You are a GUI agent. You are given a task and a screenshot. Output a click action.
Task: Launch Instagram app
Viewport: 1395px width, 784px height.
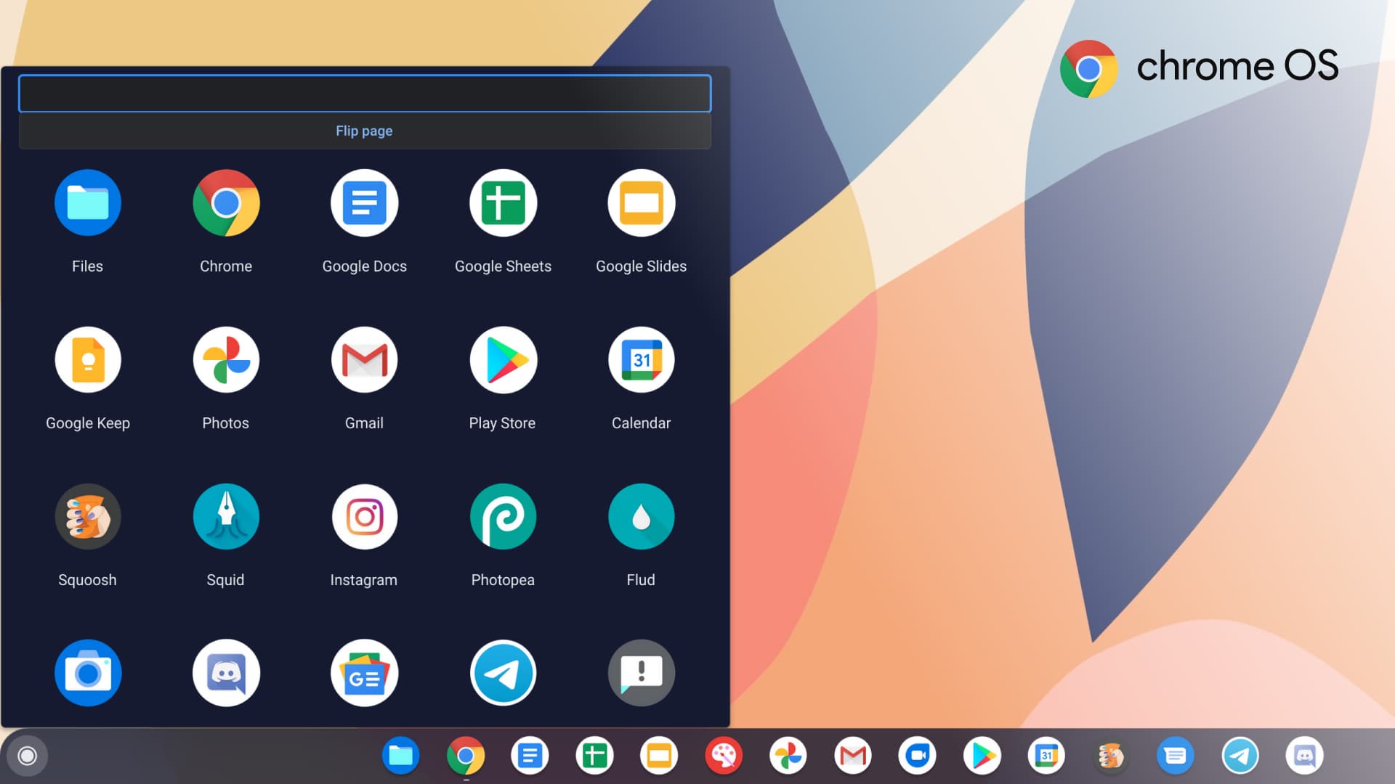click(364, 517)
